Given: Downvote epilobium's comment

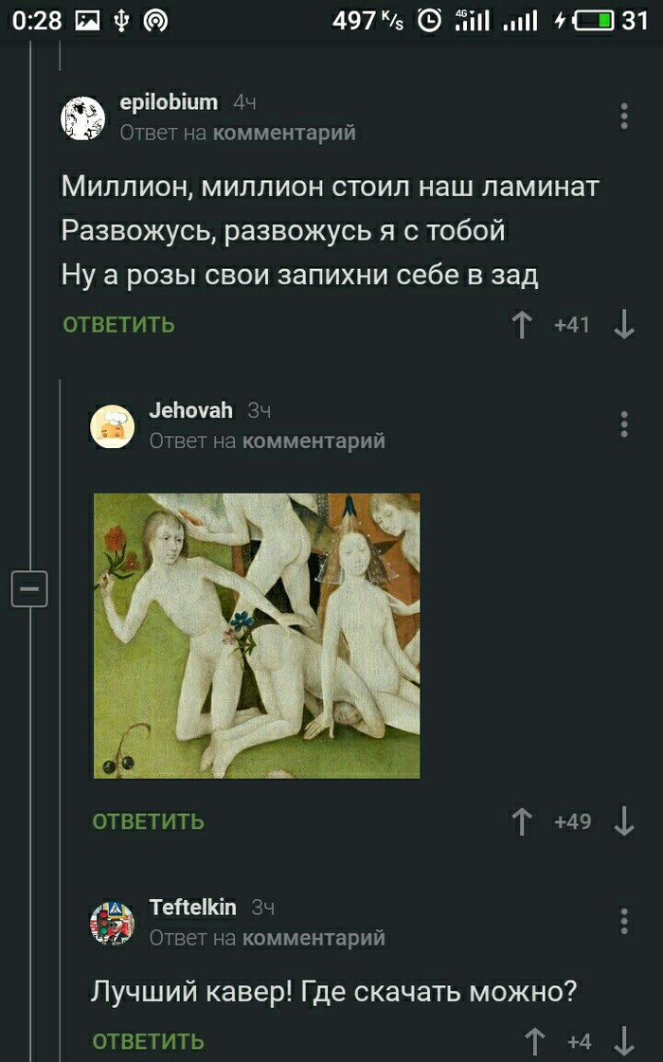Looking at the screenshot, I should (624, 325).
